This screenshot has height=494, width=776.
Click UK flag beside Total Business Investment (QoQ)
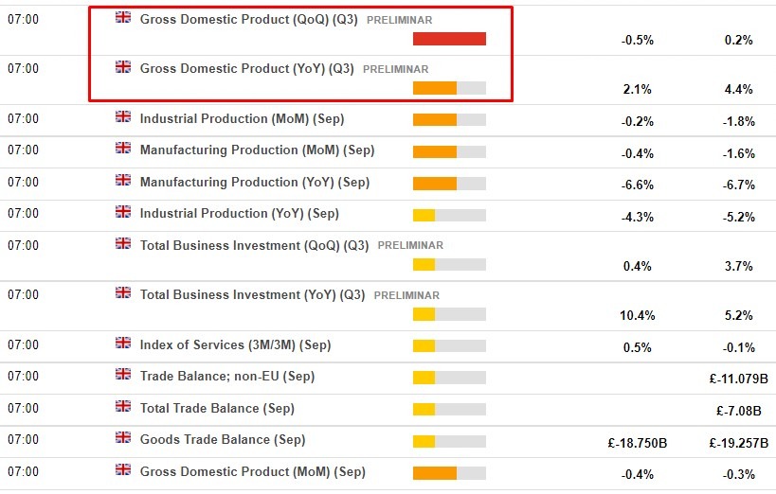click(x=123, y=243)
